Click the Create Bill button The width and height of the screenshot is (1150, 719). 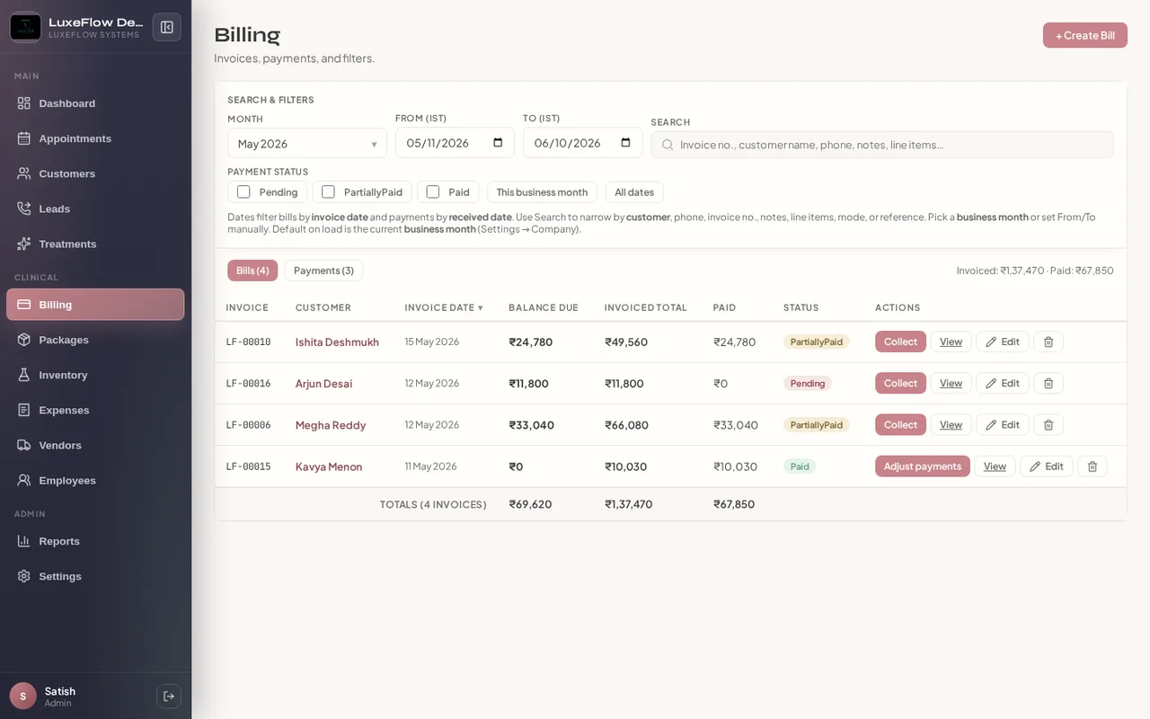tap(1084, 35)
